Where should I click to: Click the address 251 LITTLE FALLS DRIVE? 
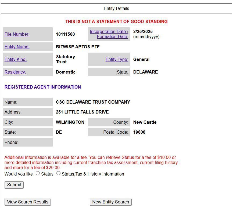[82, 112]
